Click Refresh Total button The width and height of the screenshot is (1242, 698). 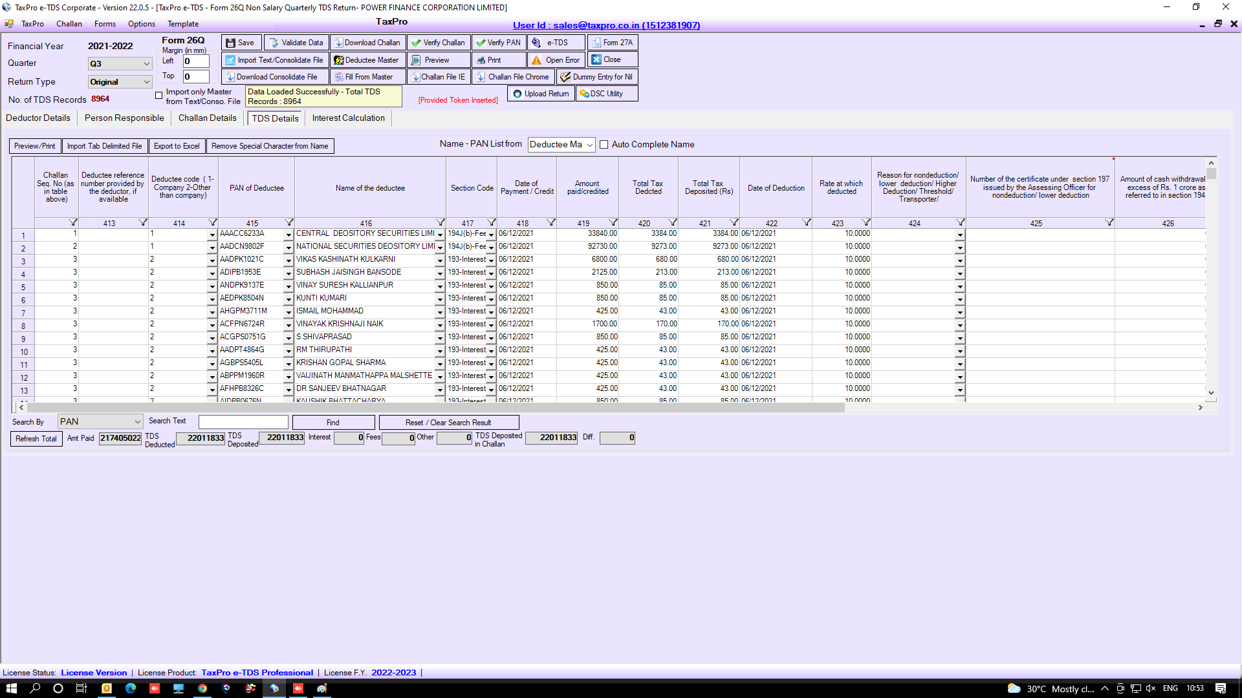point(36,439)
